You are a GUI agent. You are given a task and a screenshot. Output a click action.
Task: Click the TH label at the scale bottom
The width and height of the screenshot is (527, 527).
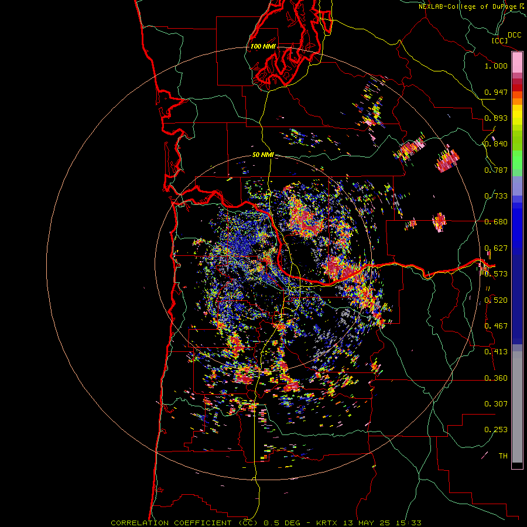pyautogui.click(x=503, y=456)
